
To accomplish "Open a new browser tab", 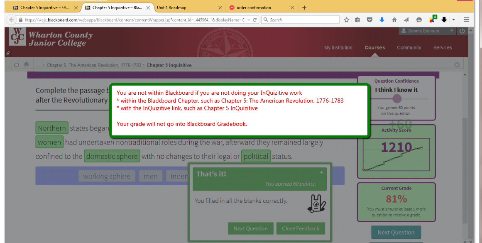I will tap(304, 8).
